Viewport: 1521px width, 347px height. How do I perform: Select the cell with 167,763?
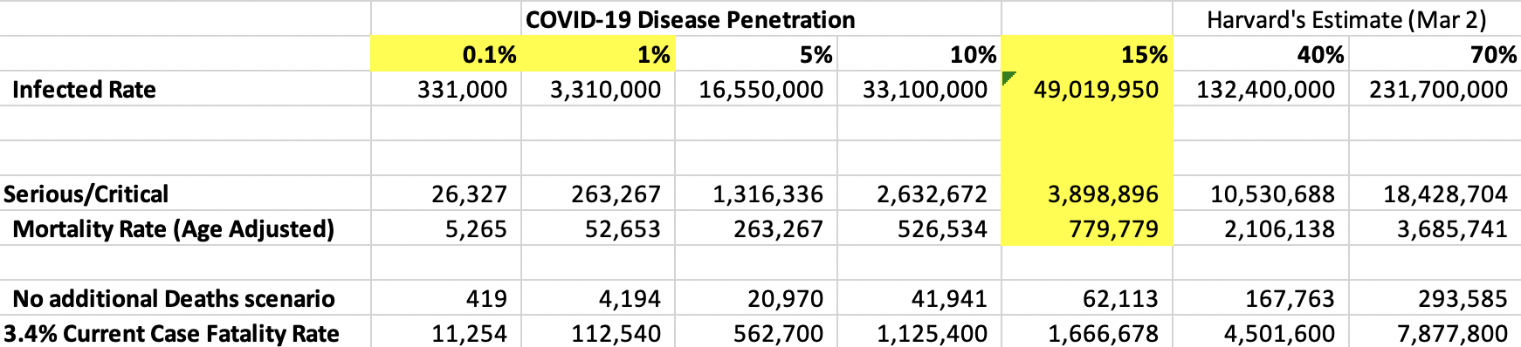coord(1261,298)
